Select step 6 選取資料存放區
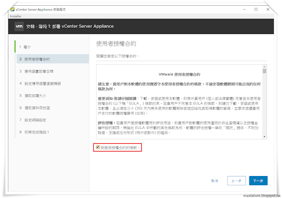 35,108
